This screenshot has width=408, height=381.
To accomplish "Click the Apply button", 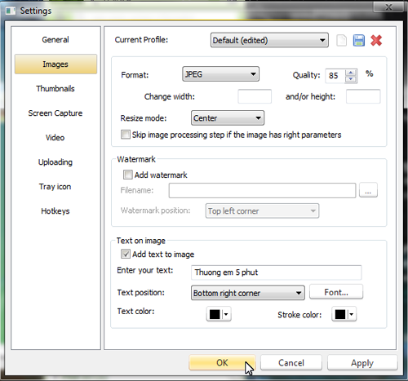I will pyautogui.click(x=362, y=363).
